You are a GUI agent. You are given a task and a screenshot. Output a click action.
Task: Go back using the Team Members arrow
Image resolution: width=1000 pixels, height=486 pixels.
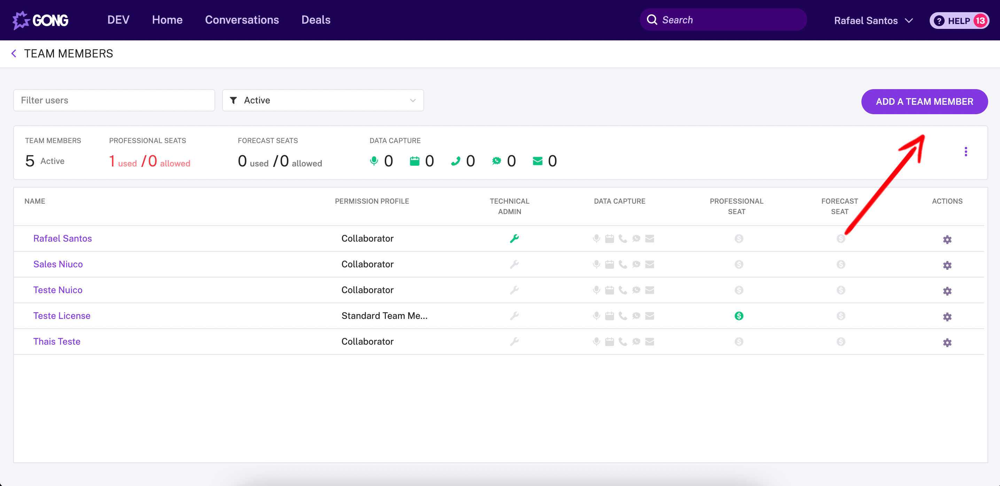pos(14,54)
